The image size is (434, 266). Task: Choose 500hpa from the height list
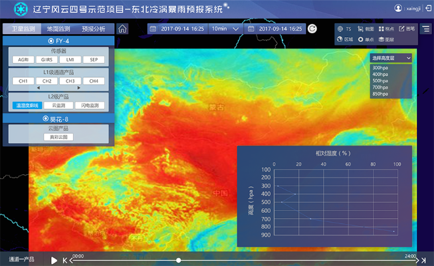[381, 81]
